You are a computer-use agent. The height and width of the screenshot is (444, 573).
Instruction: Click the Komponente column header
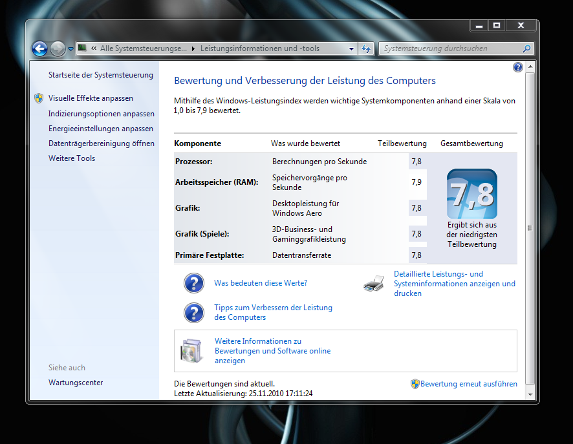(x=198, y=143)
